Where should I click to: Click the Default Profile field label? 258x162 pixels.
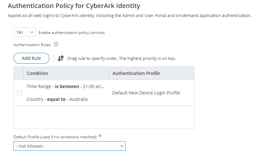[55, 137]
